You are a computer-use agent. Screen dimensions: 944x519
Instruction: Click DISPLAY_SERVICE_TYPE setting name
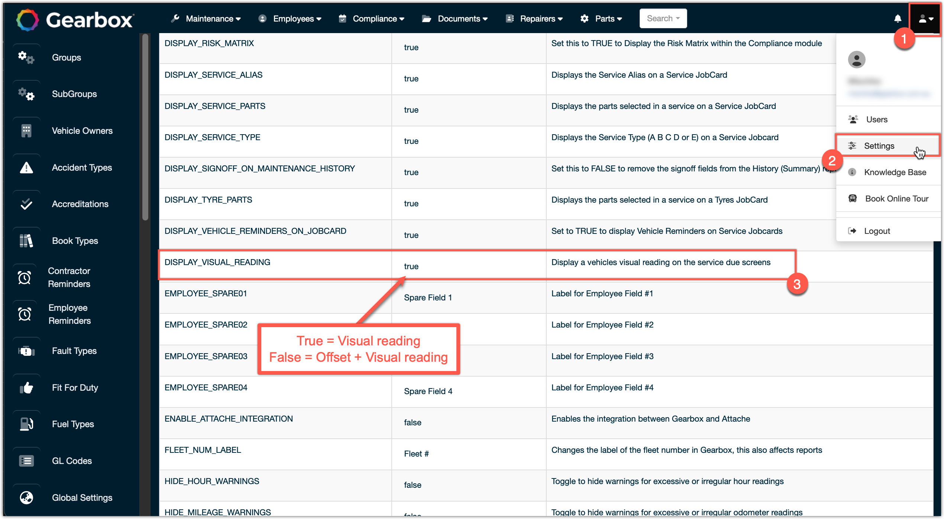coord(212,137)
